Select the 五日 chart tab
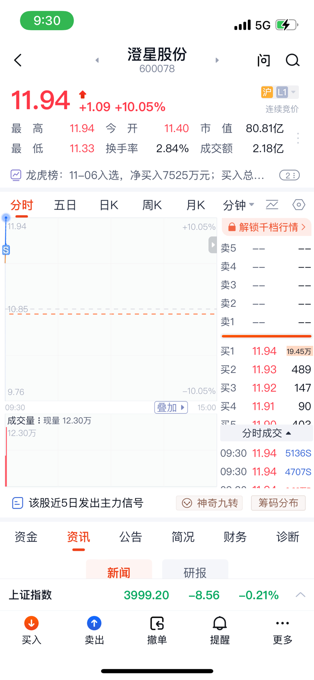The height and width of the screenshot is (680, 314). (x=65, y=205)
